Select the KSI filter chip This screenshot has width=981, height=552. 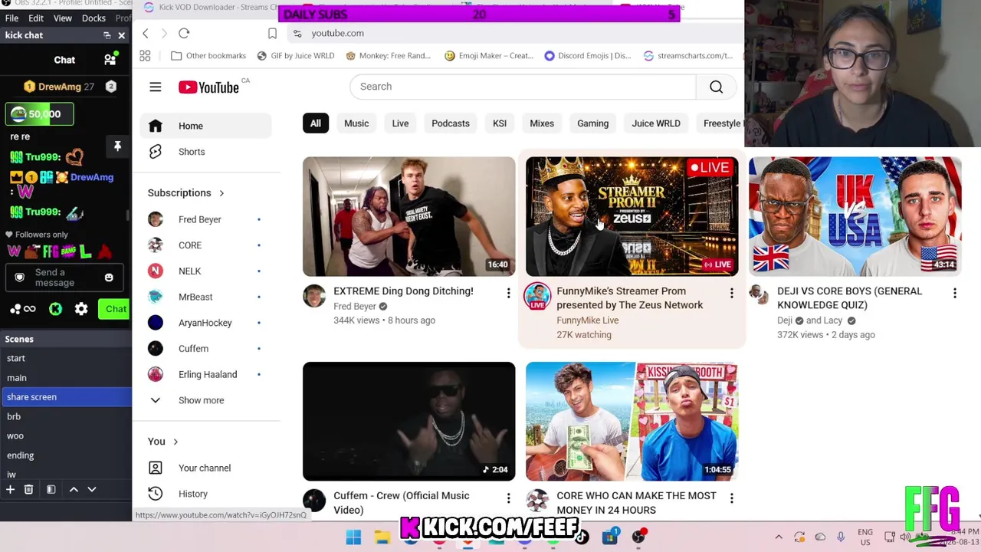[x=500, y=123]
